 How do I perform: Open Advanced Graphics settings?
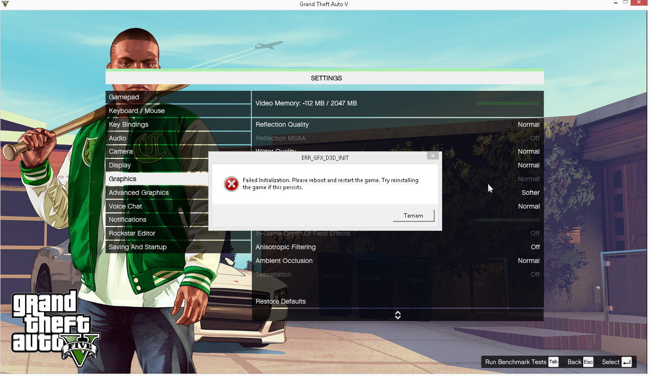pos(157,192)
